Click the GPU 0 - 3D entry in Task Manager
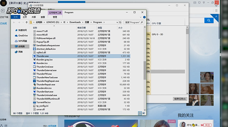This screenshot has width=228, height=127. click(157, 35)
